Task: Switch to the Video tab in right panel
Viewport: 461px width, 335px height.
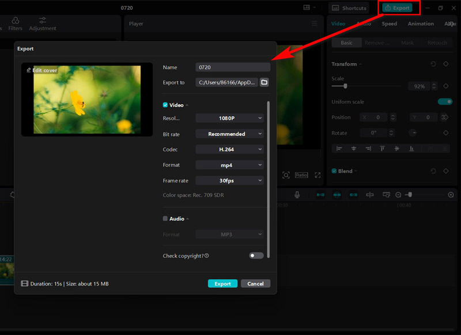Action: pyautogui.click(x=338, y=24)
